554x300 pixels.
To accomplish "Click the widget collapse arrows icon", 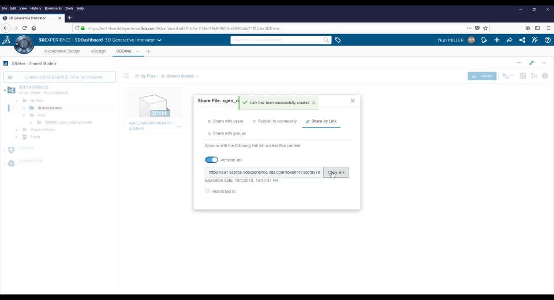I will pos(531,63).
